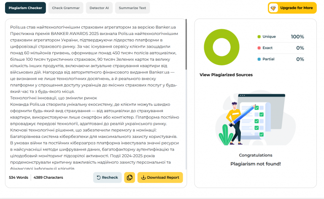Screen dimensions: 324x199
Task: Click inside the checked text area
Action: (x=94, y=98)
